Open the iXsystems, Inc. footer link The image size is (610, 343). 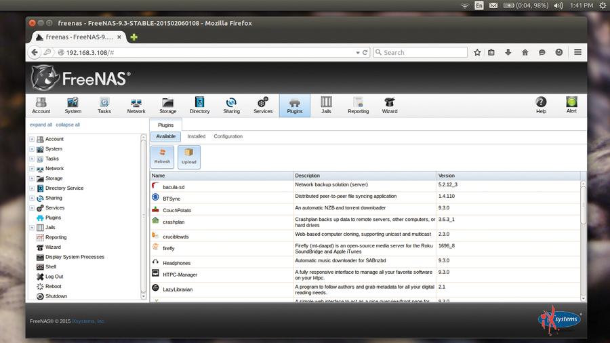pyautogui.click(x=88, y=321)
